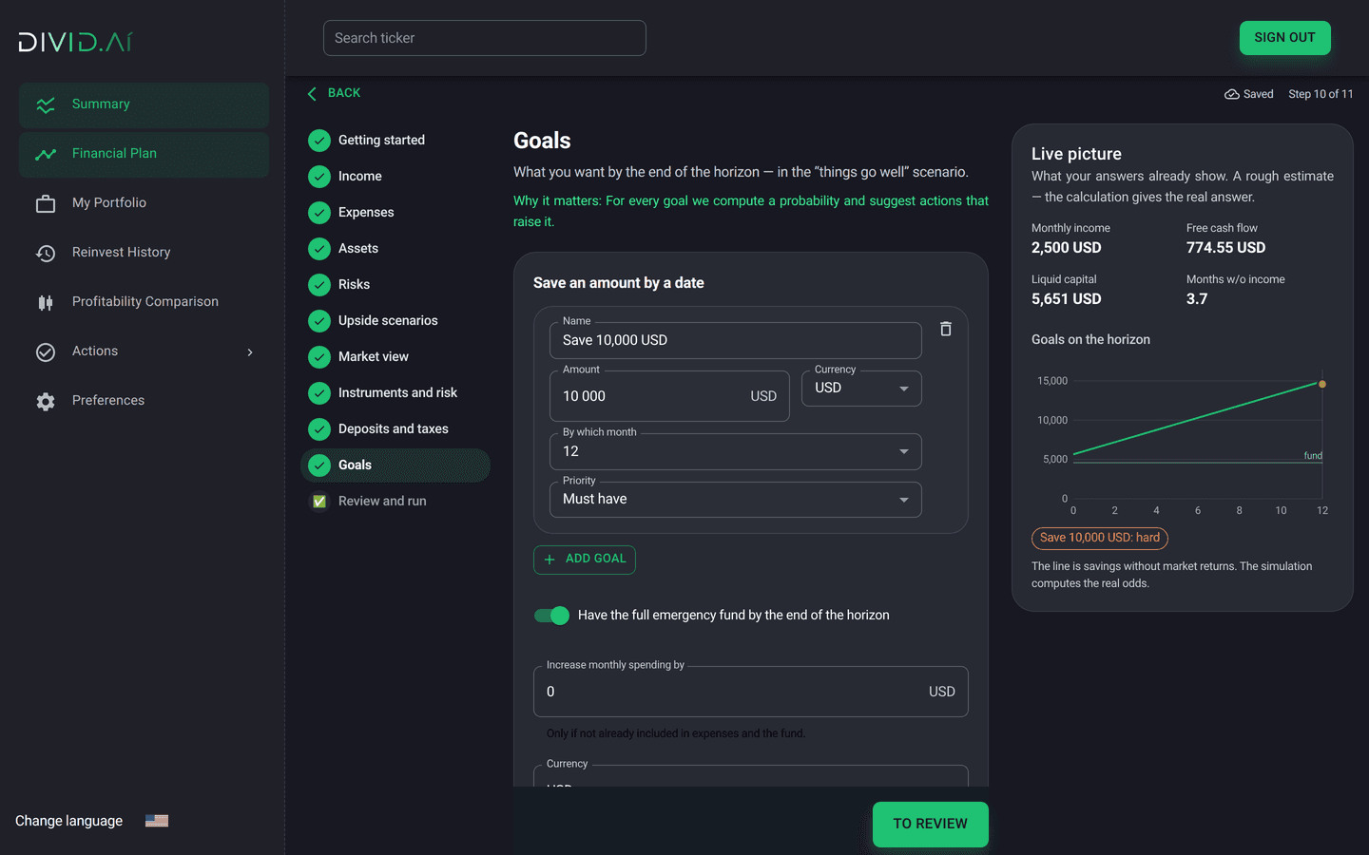Click the goal Name input field
The width and height of the screenshot is (1369, 855).
736,340
